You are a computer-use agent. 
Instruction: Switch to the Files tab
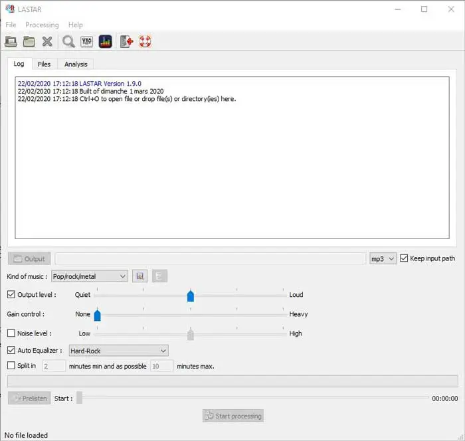pos(45,64)
